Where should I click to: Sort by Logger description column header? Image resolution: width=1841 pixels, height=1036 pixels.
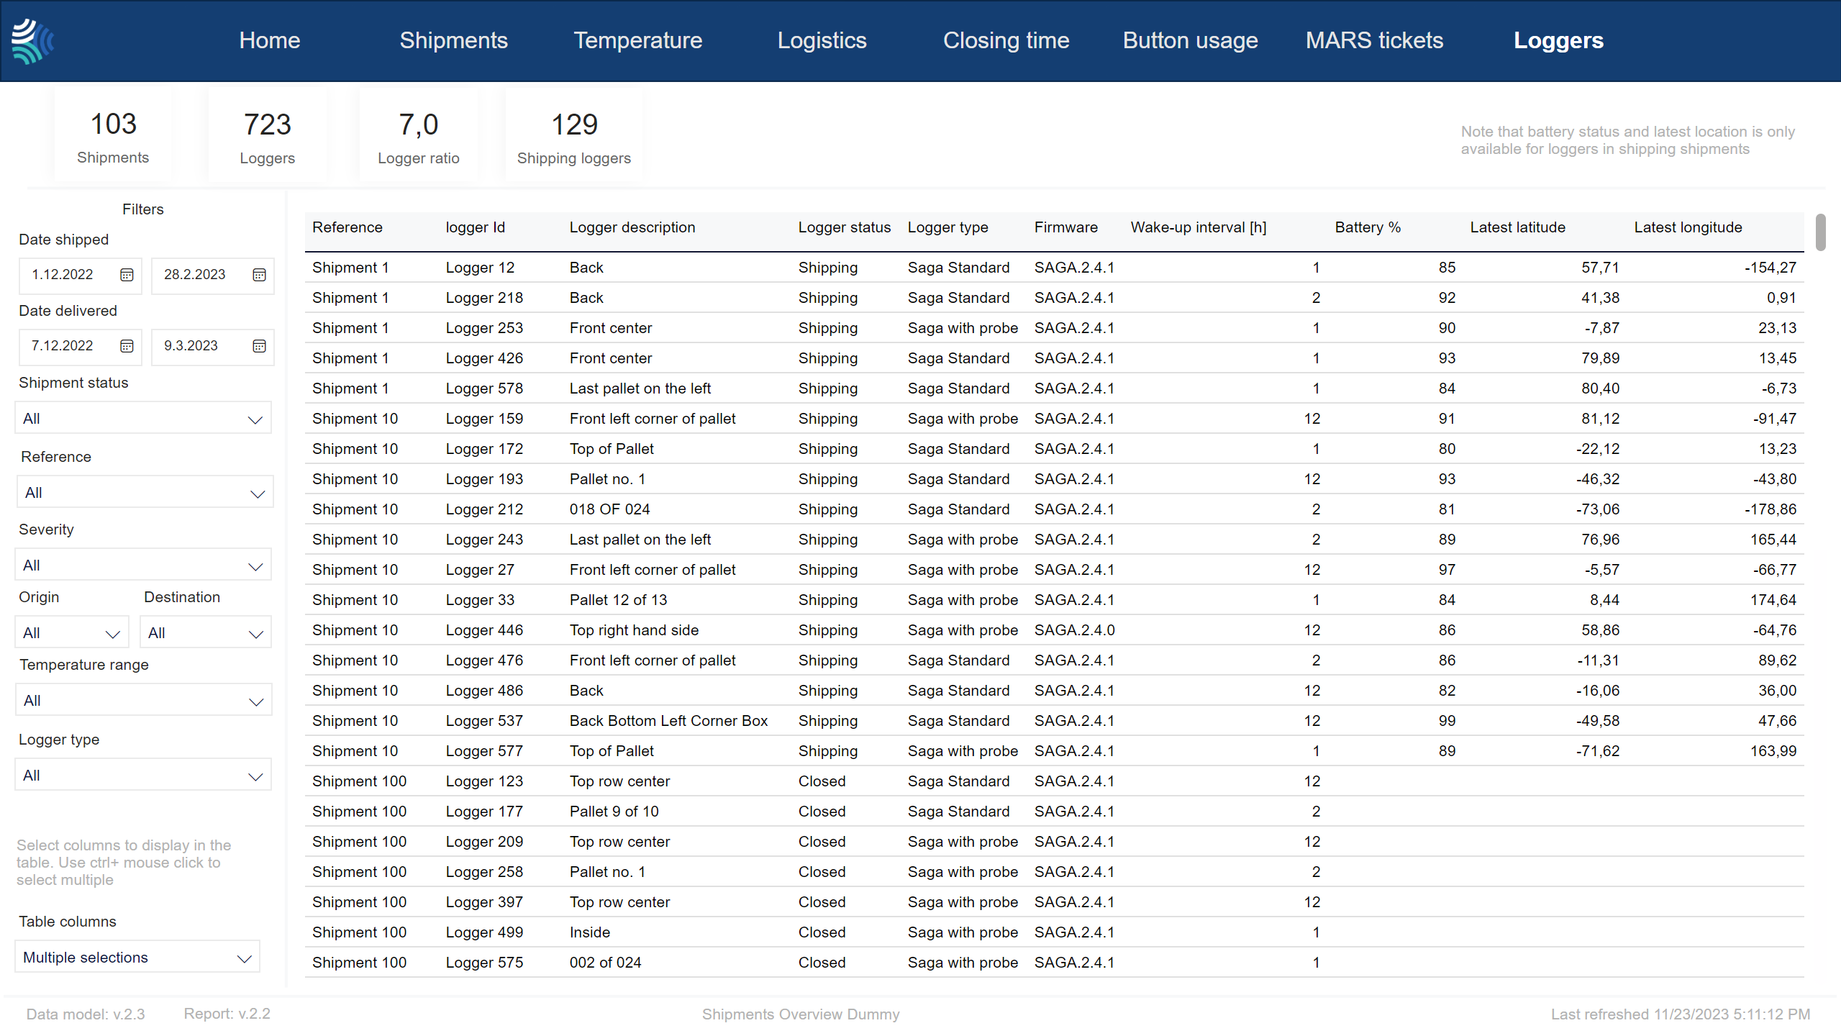[x=632, y=227]
